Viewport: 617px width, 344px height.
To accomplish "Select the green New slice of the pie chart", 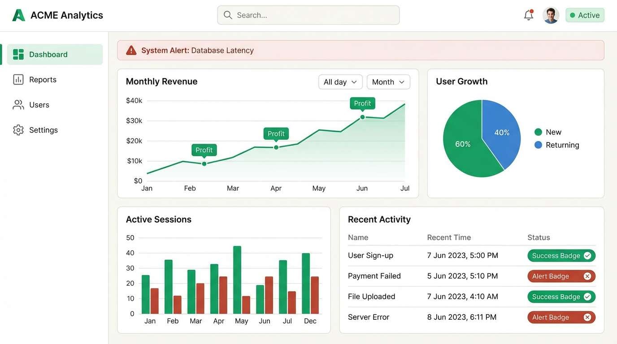I will tap(464, 143).
